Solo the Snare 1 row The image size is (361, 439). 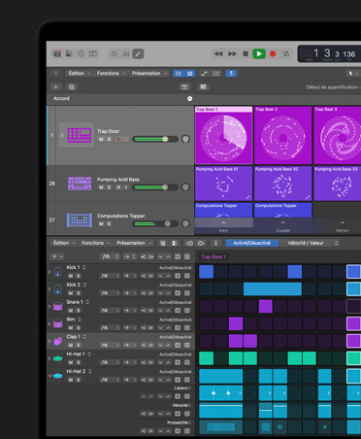[79, 311]
